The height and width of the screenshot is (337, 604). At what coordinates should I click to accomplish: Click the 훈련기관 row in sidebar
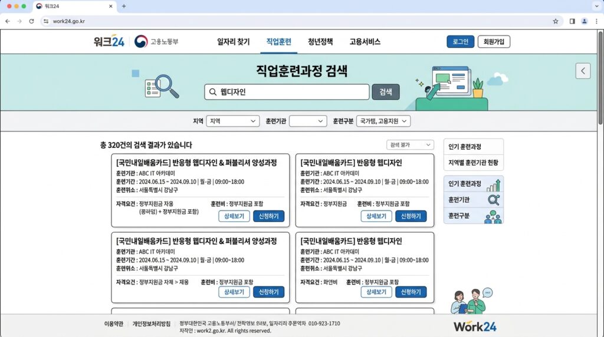click(474, 200)
